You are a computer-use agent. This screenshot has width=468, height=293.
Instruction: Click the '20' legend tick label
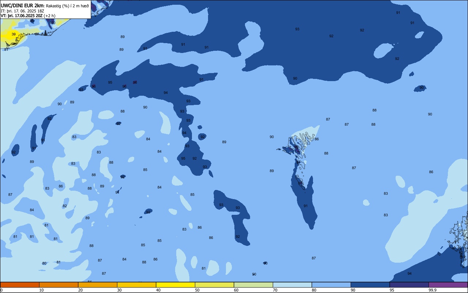coord(80,290)
